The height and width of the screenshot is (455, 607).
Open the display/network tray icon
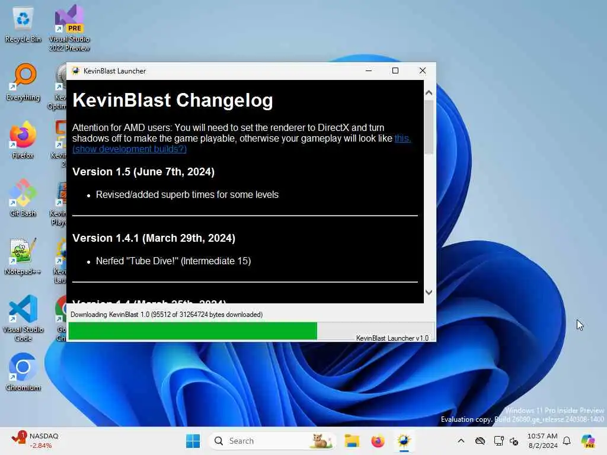pyautogui.click(x=499, y=441)
